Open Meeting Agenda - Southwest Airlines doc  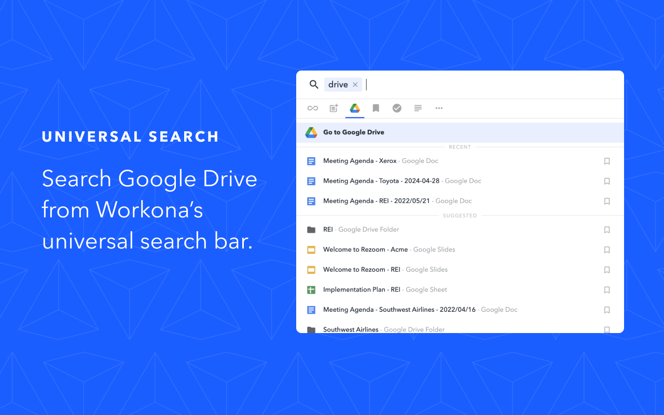(460, 310)
